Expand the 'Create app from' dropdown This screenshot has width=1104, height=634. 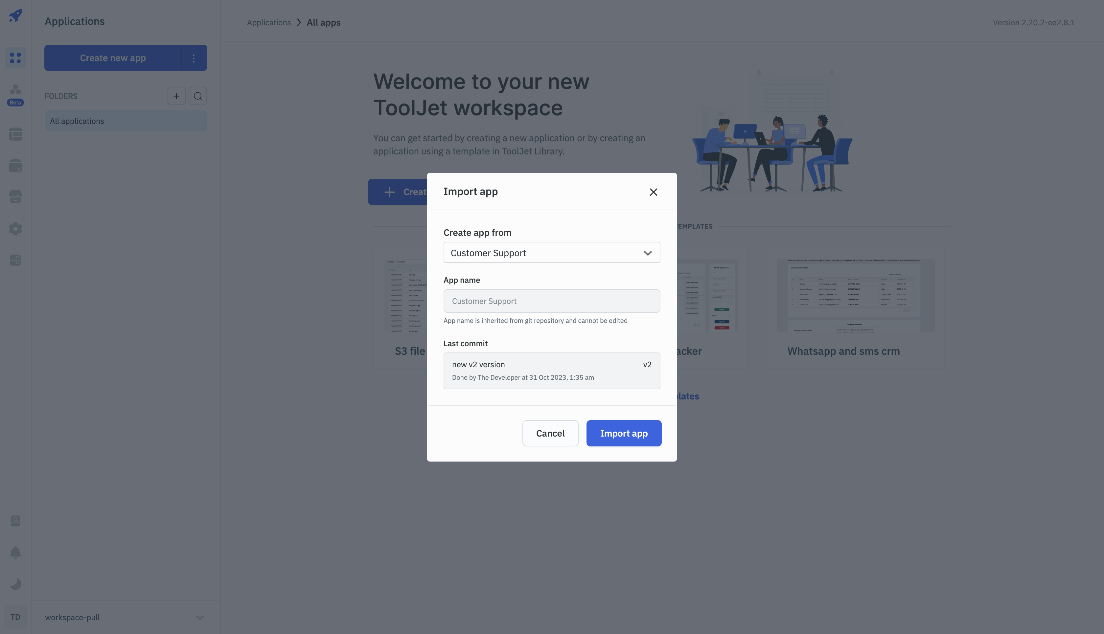pos(551,252)
